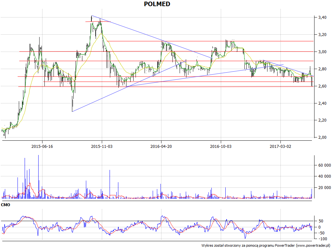Click the 2016-04-20 date label

click(161, 146)
